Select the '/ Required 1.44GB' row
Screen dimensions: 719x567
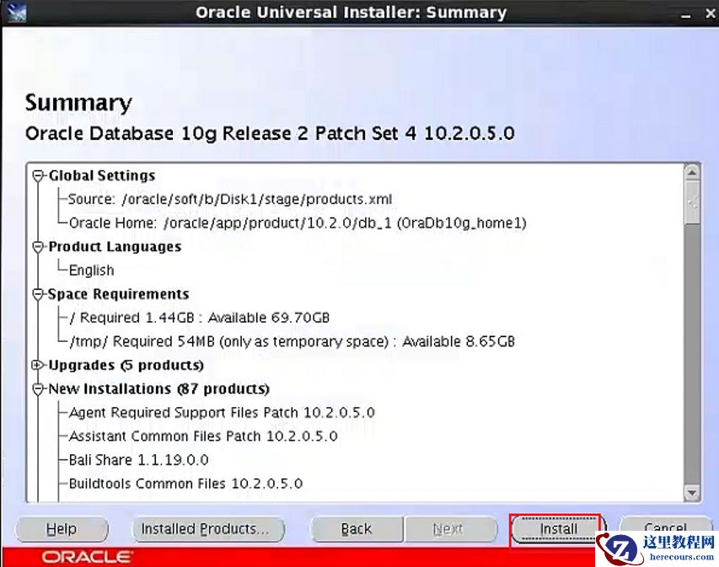pos(200,318)
